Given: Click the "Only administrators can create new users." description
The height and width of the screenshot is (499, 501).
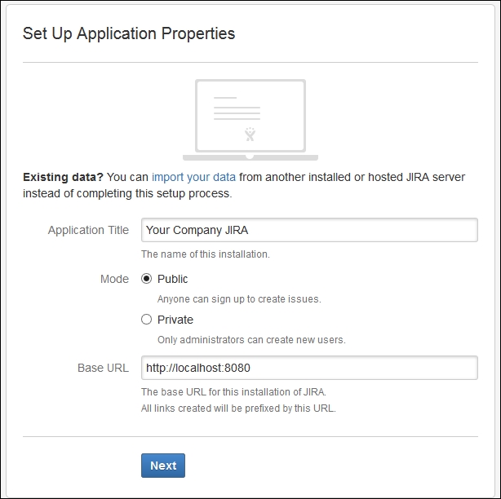Looking at the screenshot, I should (251, 340).
